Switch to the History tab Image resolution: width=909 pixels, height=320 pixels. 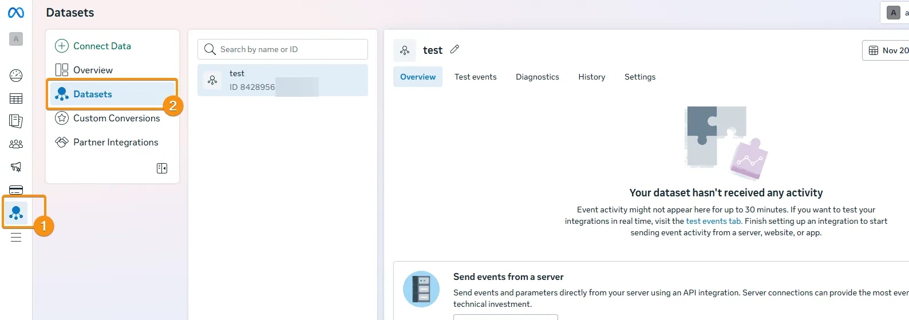(x=592, y=77)
